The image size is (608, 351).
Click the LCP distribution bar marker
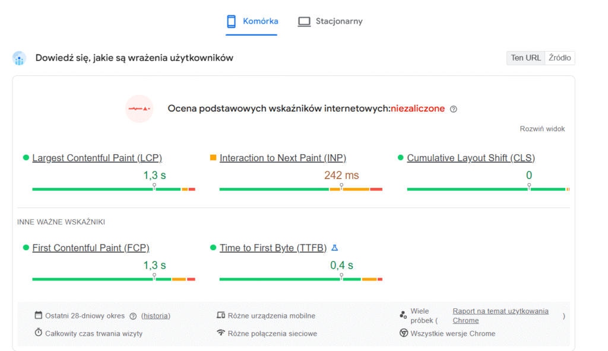point(154,186)
